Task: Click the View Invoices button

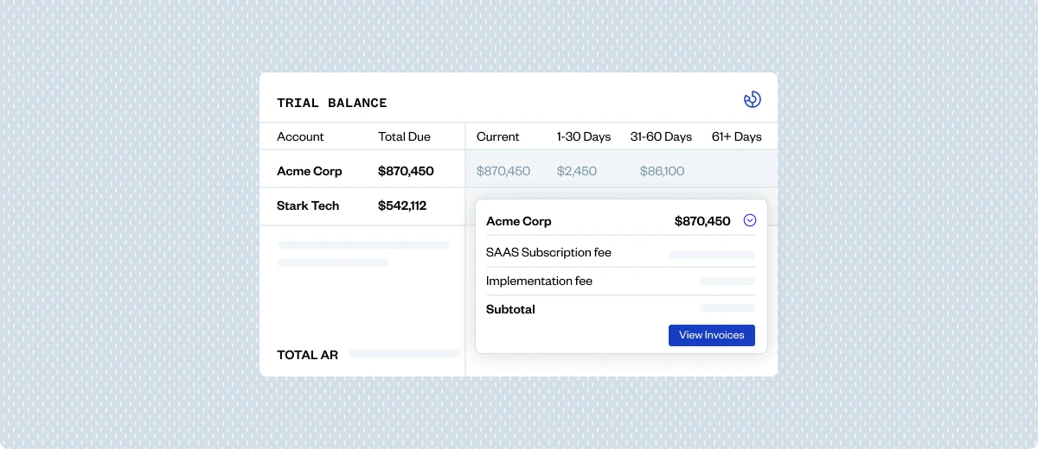Action: tap(711, 335)
